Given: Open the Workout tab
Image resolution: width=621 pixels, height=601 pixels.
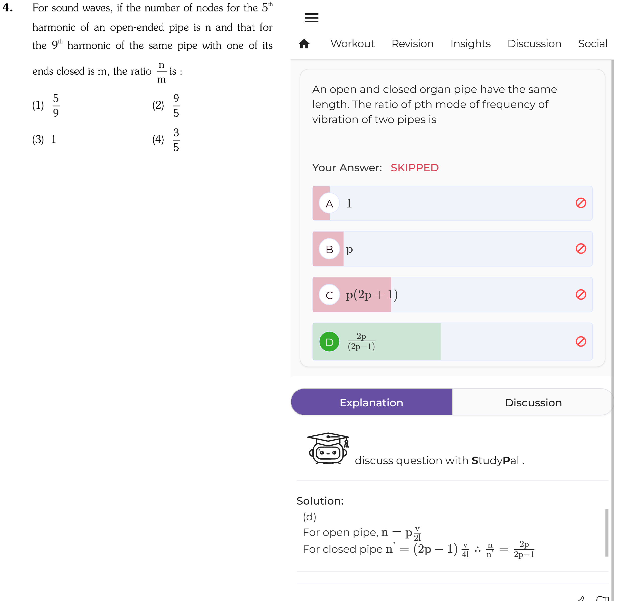Looking at the screenshot, I should tap(352, 43).
